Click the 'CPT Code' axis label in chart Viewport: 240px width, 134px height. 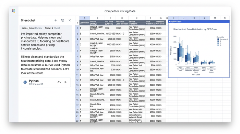point(196,75)
